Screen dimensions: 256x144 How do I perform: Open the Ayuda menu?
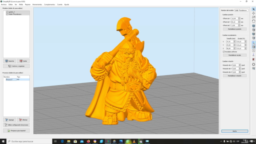tap(67, 4)
